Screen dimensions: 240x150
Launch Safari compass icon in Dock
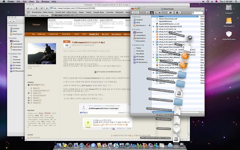82,145
